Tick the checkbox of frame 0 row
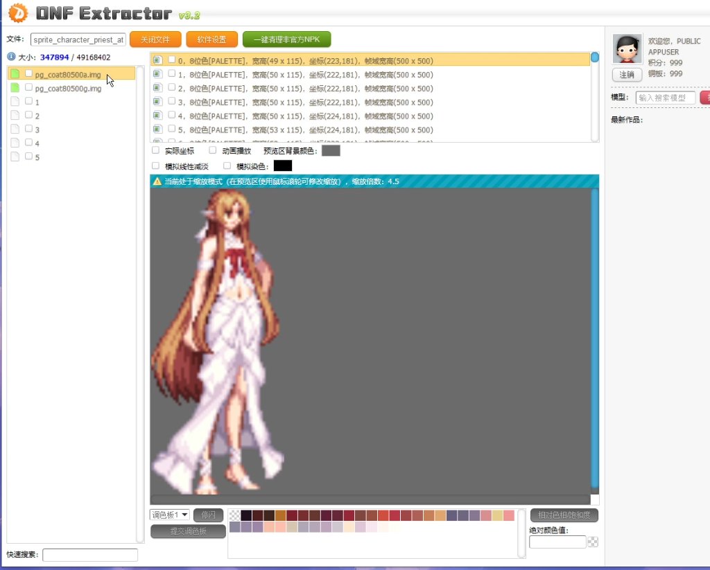 point(172,60)
